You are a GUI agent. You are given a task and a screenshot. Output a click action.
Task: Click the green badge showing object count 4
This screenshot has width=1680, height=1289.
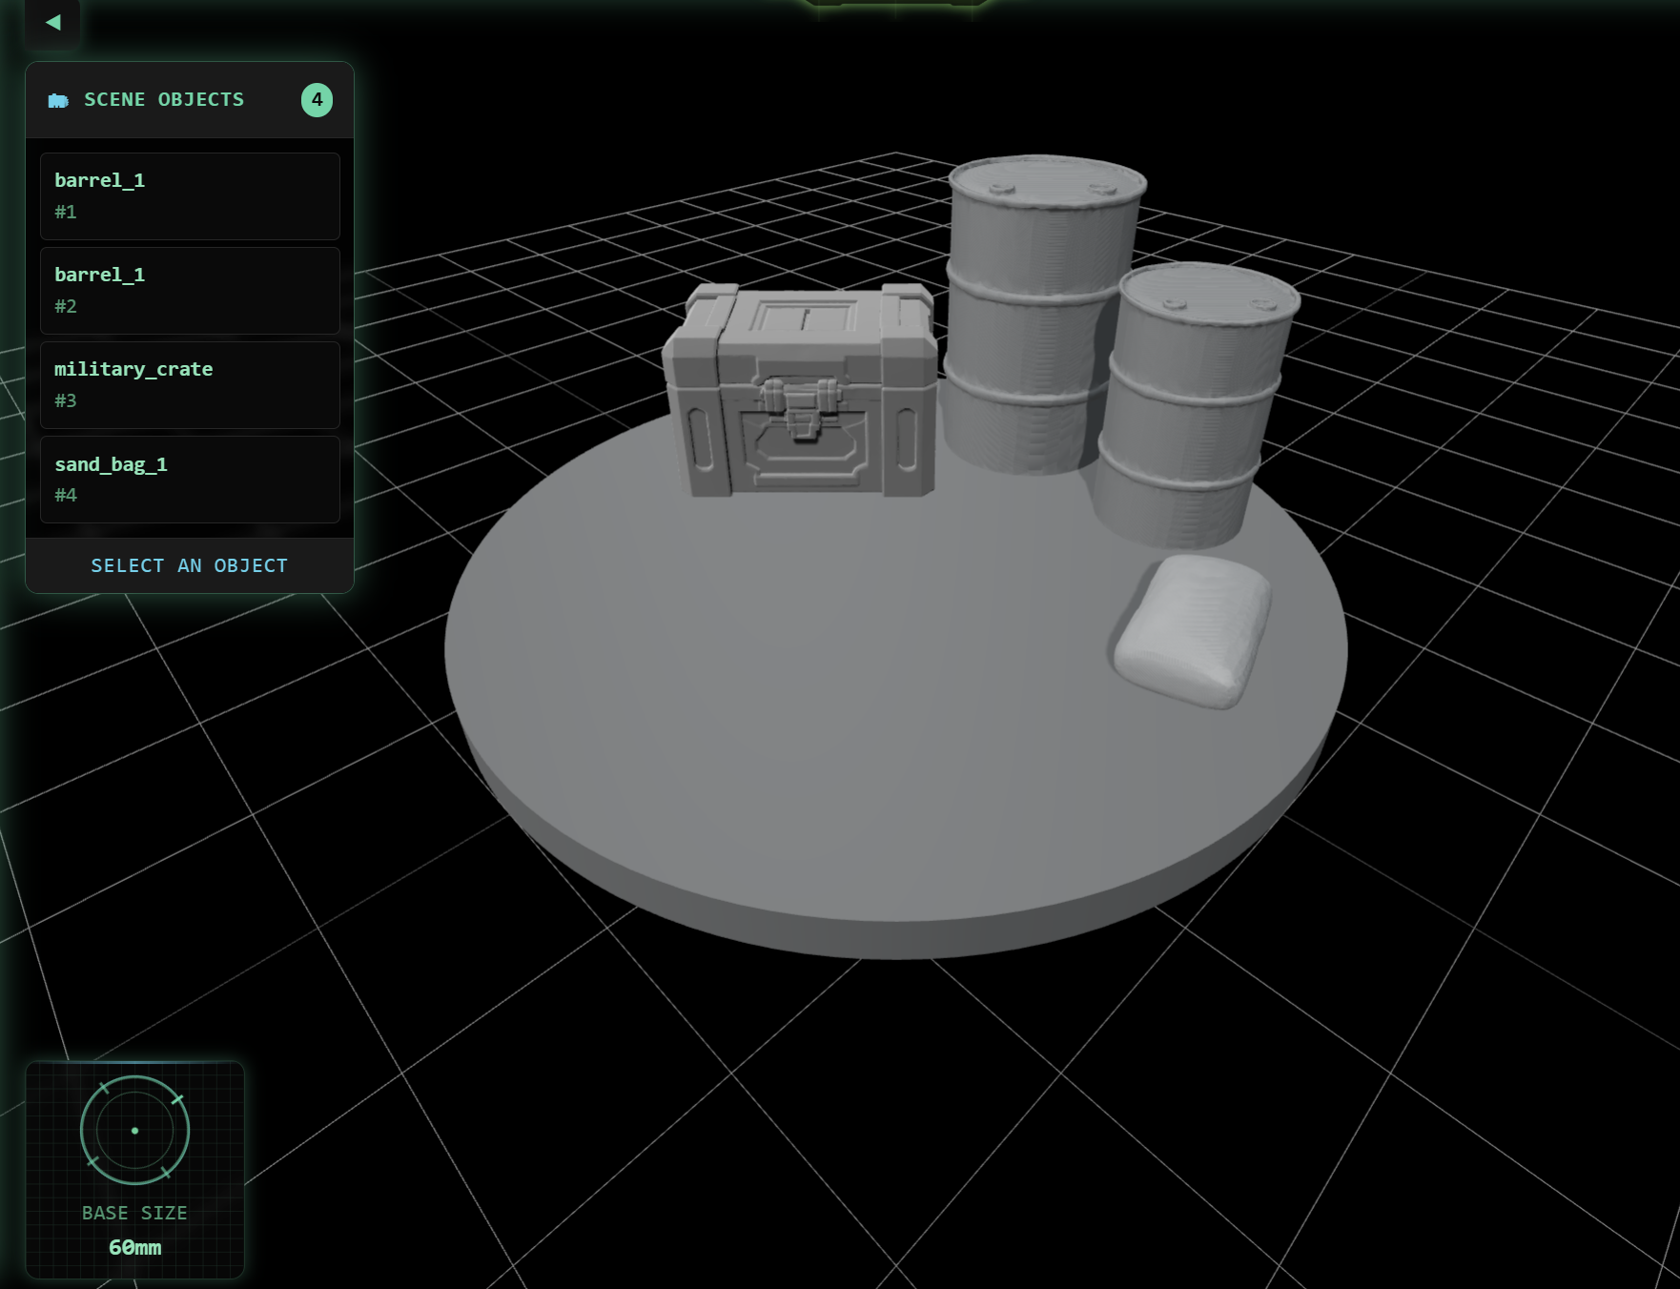(x=317, y=99)
